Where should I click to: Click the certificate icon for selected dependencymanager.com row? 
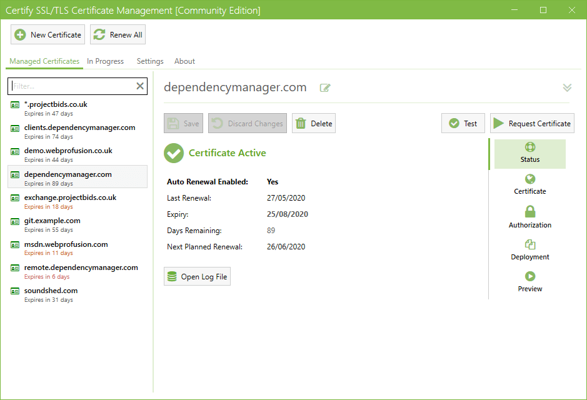[x=15, y=175]
